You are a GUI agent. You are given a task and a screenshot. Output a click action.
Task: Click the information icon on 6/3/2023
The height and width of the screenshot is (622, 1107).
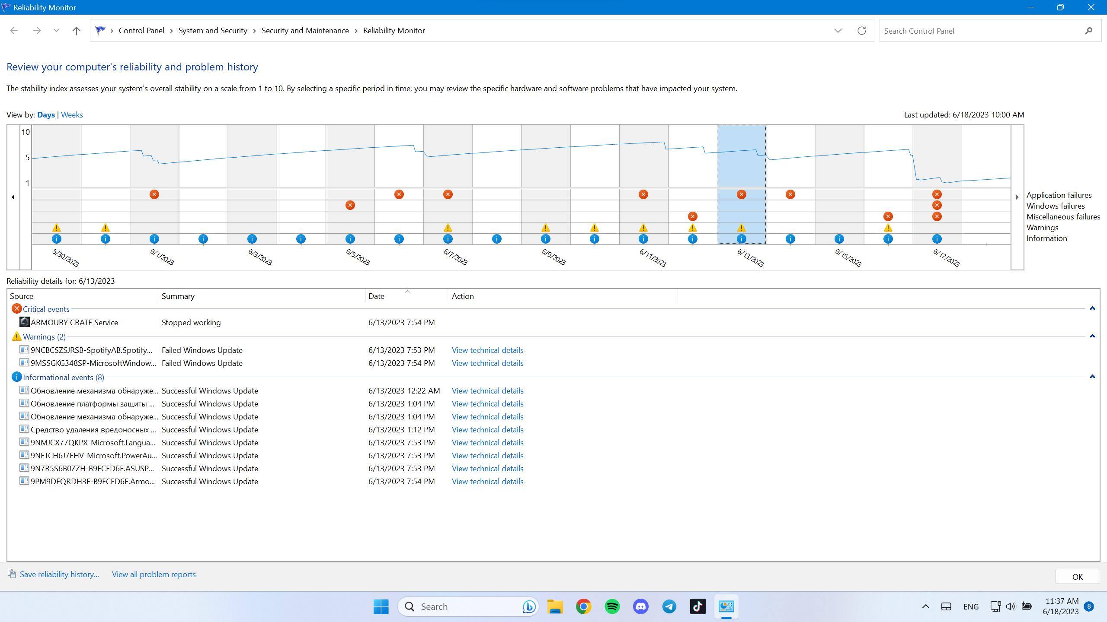coord(252,239)
